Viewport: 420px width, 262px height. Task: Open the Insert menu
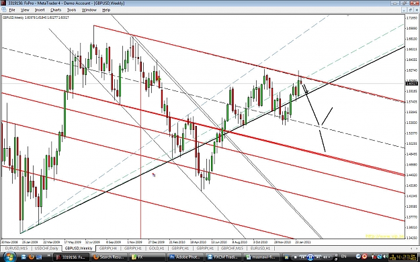pos(40,10)
